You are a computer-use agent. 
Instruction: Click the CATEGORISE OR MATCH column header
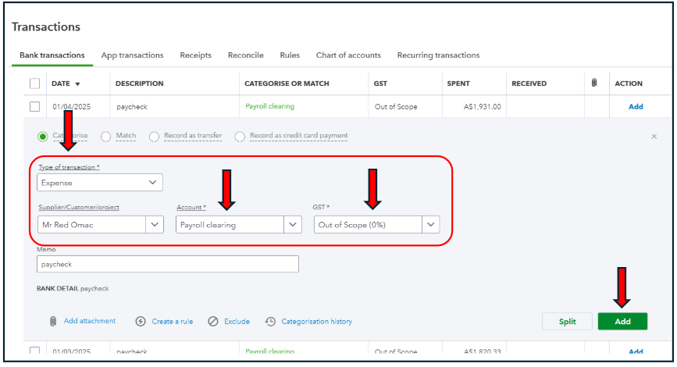[x=287, y=84]
